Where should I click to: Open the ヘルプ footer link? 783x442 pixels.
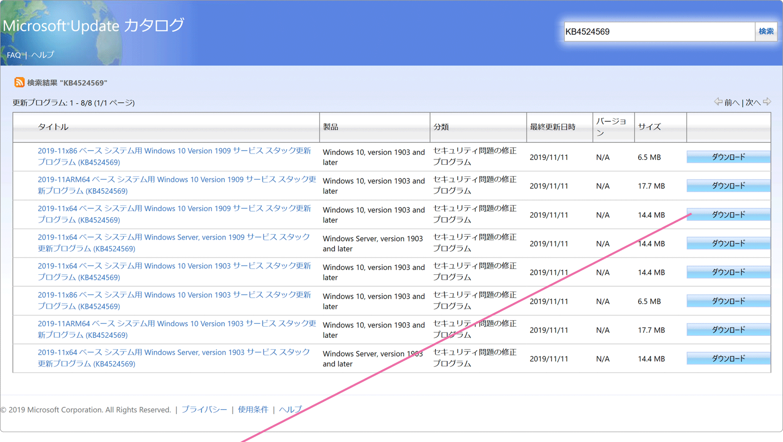(x=290, y=410)
